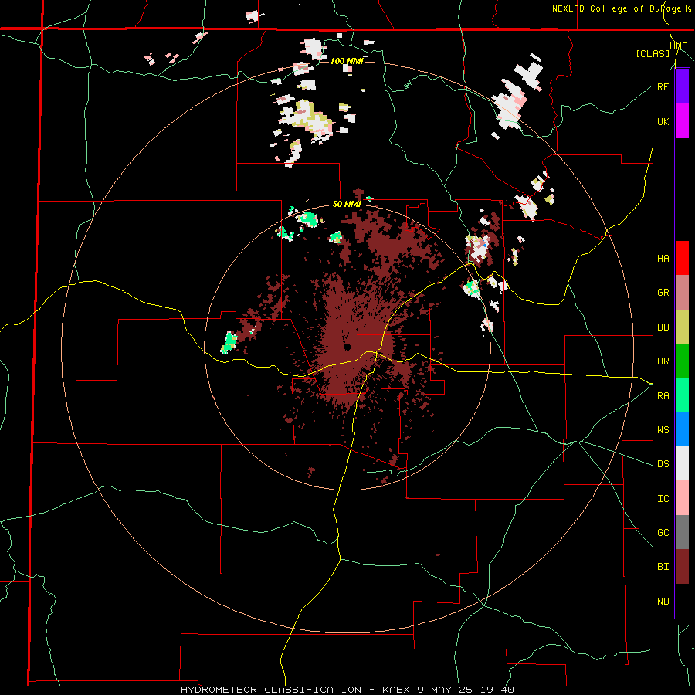Click the 'GC' legend label

[663, 533]
